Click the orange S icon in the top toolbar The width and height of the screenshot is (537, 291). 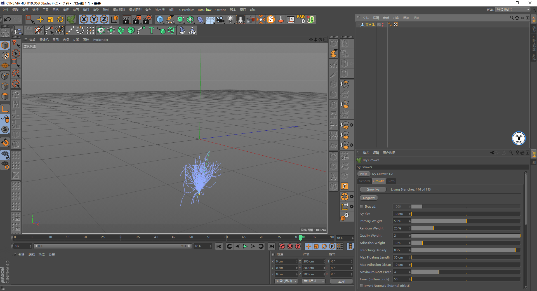pyautogui.click(x=271, y=19)
